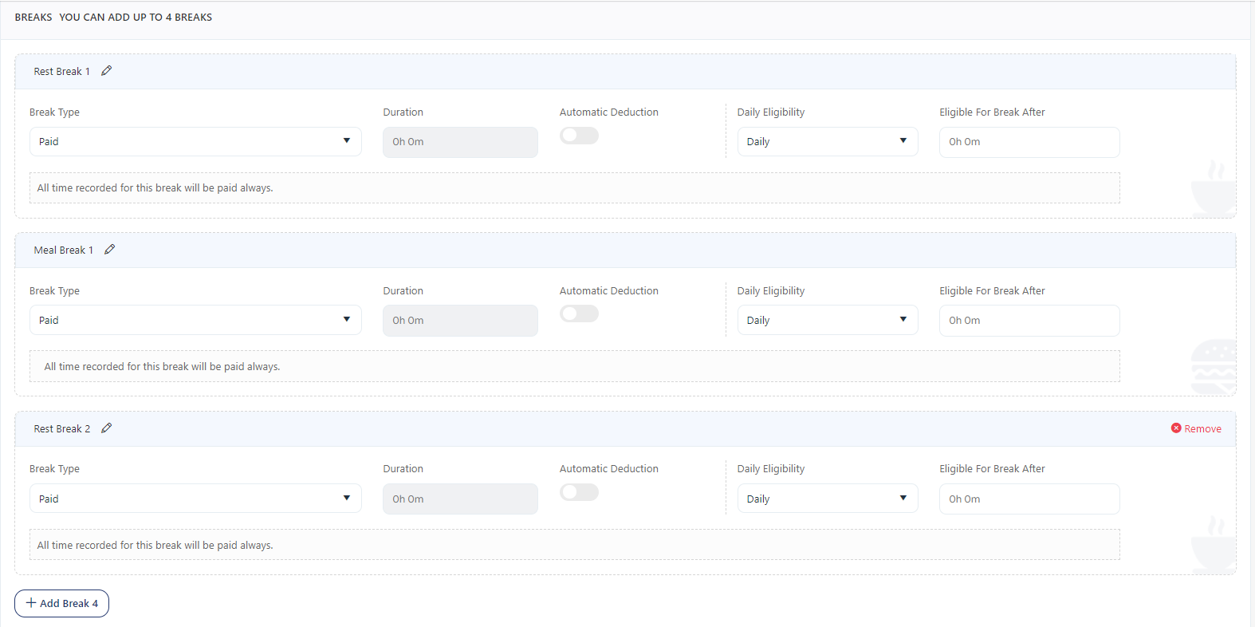Click the plus icon on Add Break 4

[x=31, y=603]
